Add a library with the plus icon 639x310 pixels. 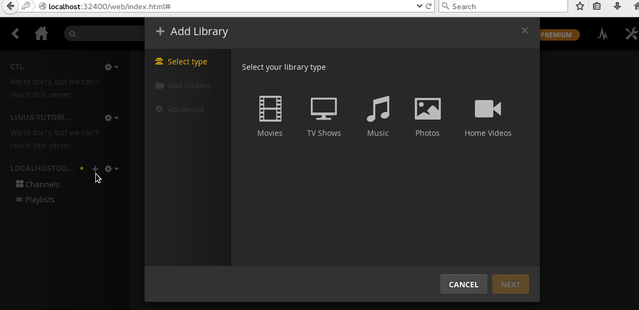pos(95,169)
